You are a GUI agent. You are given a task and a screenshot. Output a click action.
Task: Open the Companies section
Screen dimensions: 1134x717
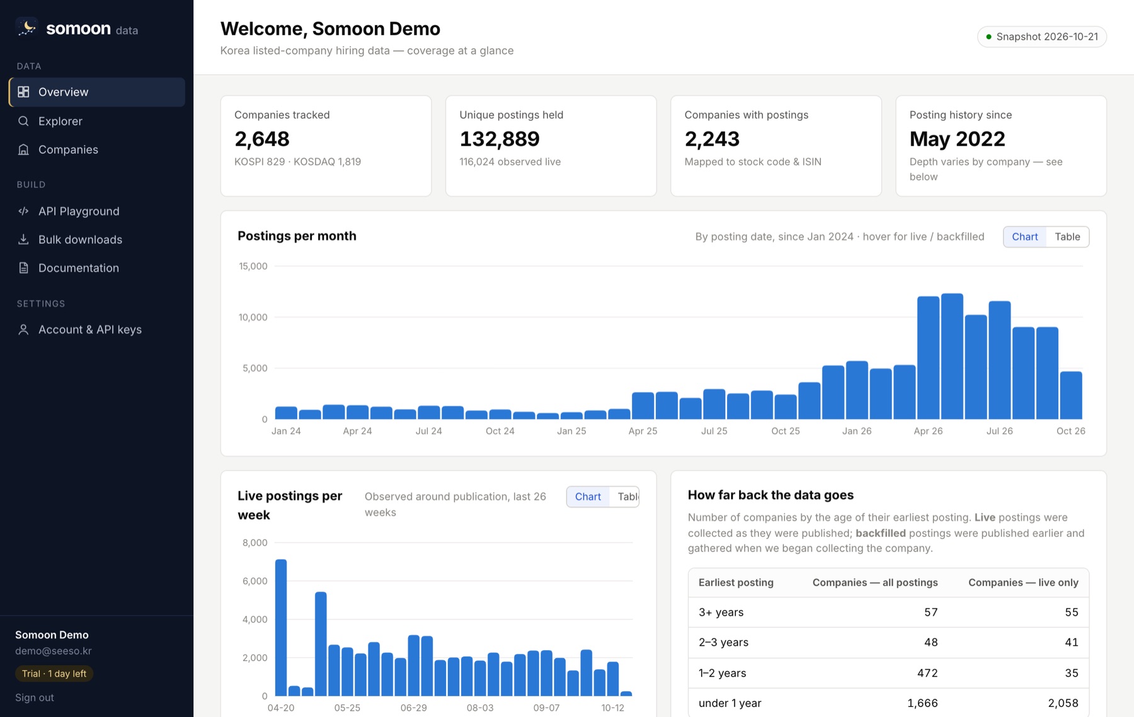coord(97,149)
